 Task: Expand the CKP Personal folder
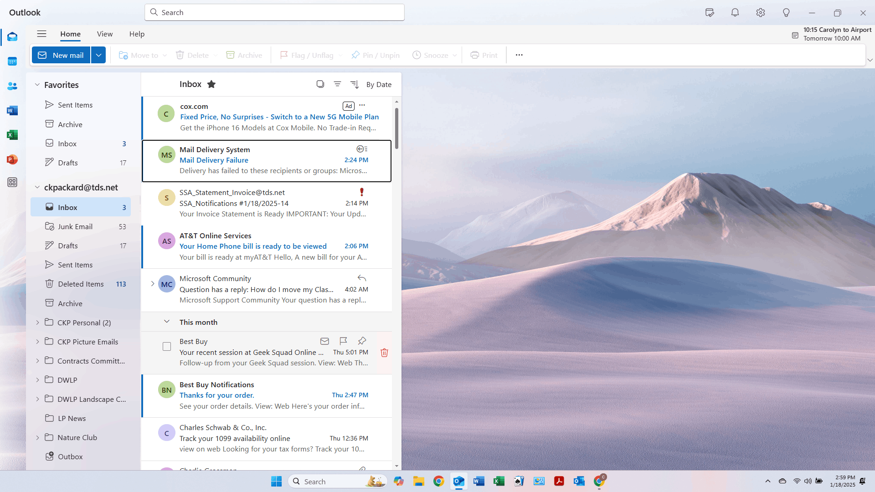37,323
